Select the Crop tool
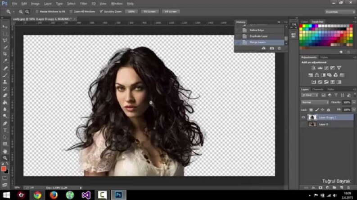Screen dimensions: 357x200 [5, 54]
